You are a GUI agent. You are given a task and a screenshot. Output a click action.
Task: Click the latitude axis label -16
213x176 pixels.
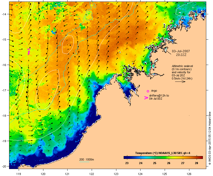(x=4, y=65)
